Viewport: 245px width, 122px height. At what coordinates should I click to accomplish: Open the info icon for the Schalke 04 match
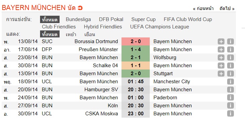(231, 66)
